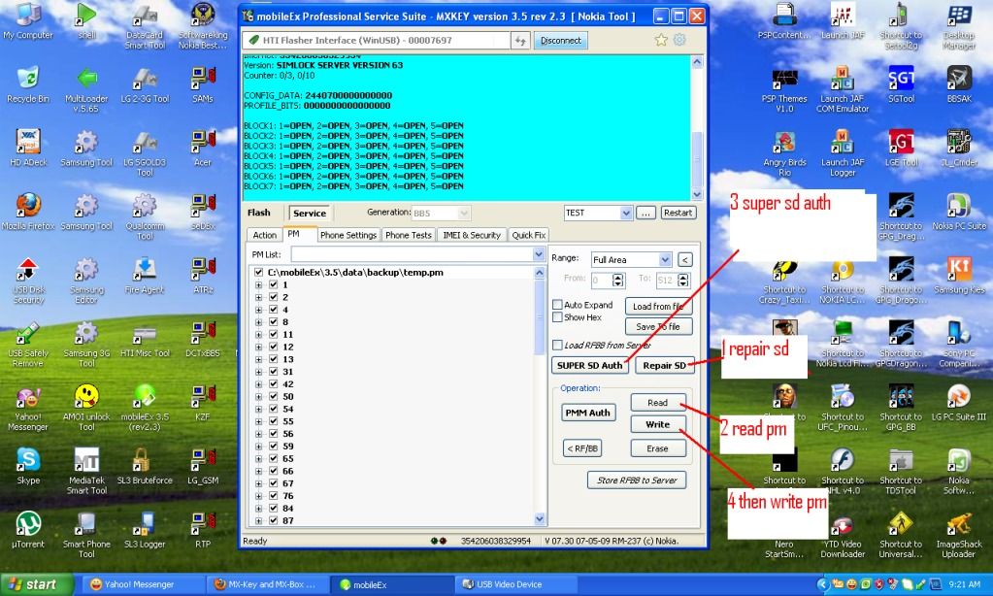Open the TEST mode dropdown

pos(626,213)
